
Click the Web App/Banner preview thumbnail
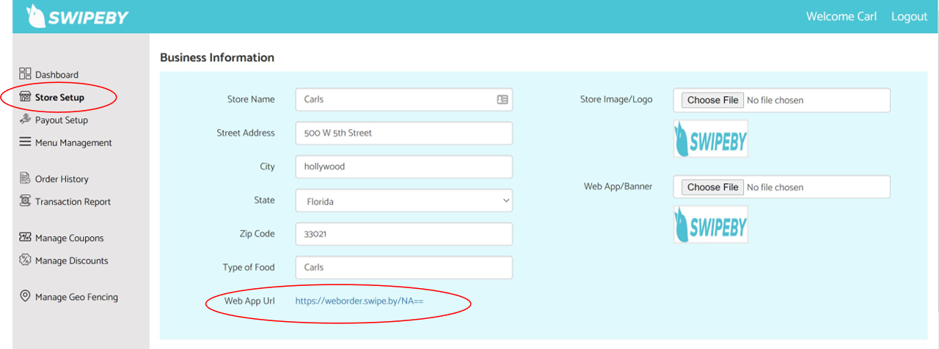tap(711, 224)
